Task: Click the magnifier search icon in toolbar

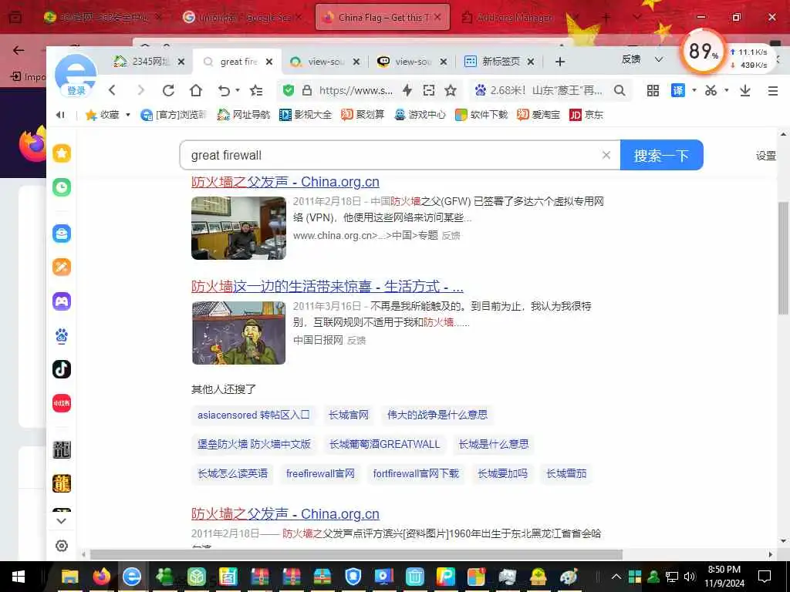Action: [x=620, y=91]
